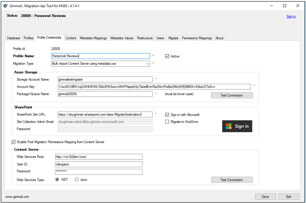This screenshot has height=203, width=306.
Task: Click the Microsoft Sign in button
Action: click(237, 126)
